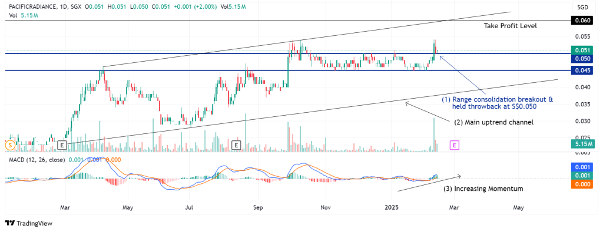Click the blue MACD 0.001 value label
The height and width of the screenshot is (232, 603).
[x=584, y=167]
